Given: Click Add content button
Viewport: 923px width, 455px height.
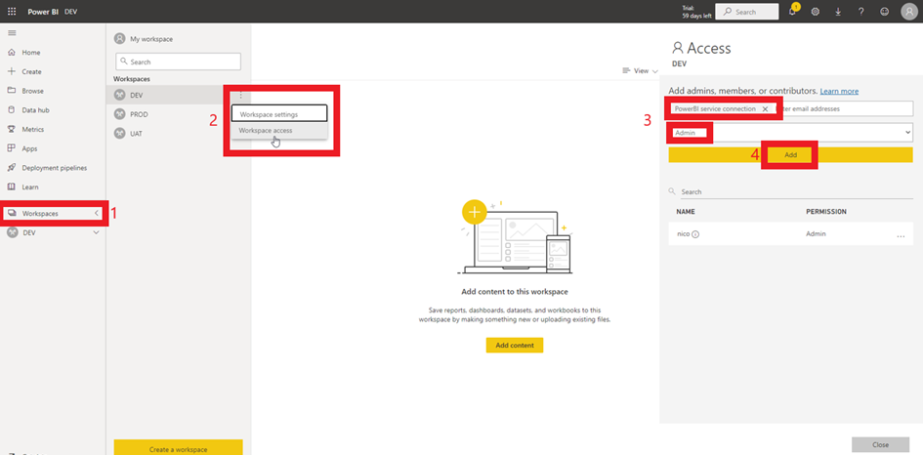Looking at the screenshot, I should point(515,346).
